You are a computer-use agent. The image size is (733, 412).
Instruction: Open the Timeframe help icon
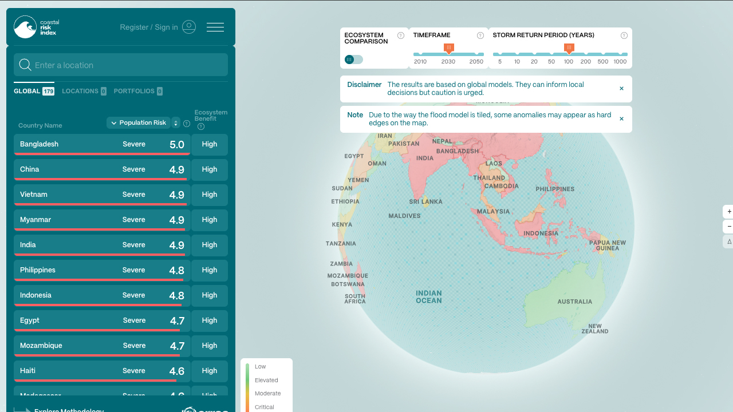480,35
